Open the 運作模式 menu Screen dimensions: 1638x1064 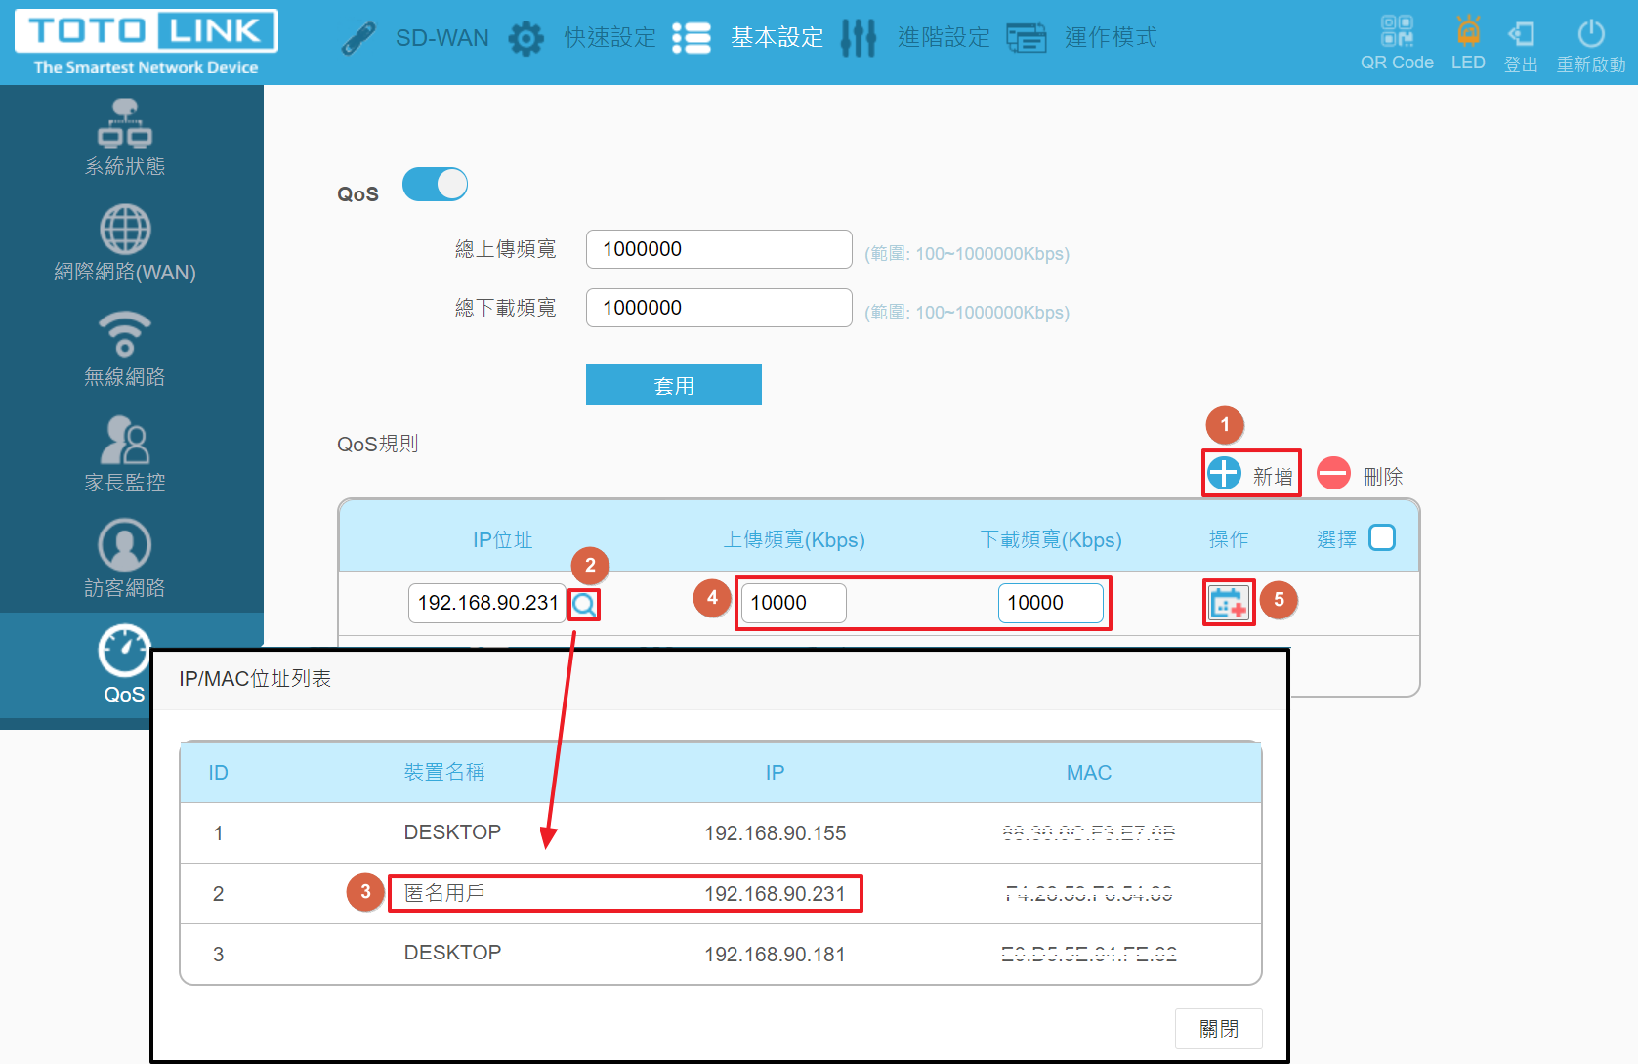click(1111, 38)
